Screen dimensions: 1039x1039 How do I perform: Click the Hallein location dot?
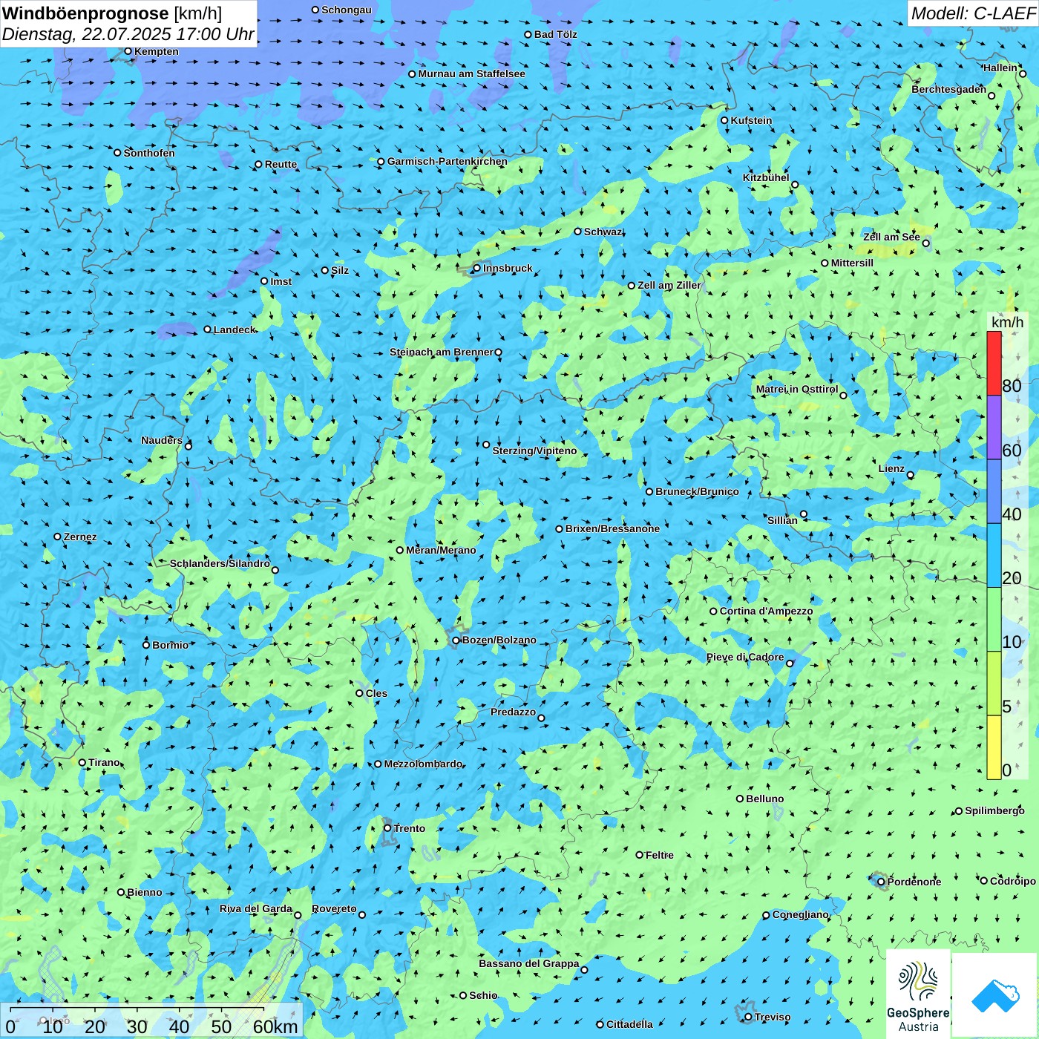[1023, 73]
